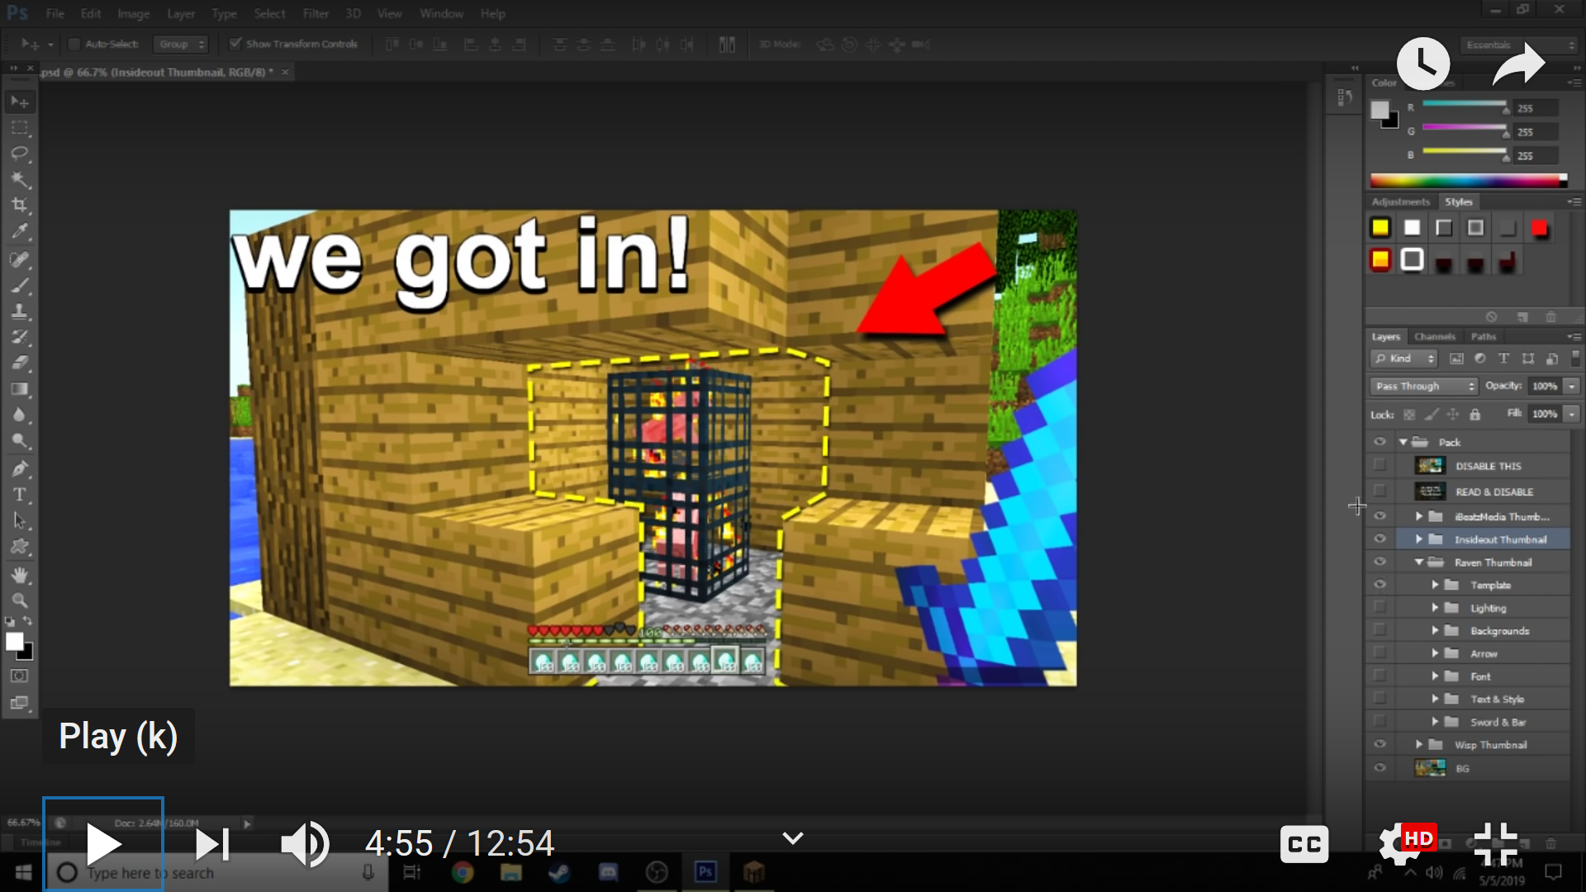Open the File menu
The image size is (1586, 892).
point(55,13)
